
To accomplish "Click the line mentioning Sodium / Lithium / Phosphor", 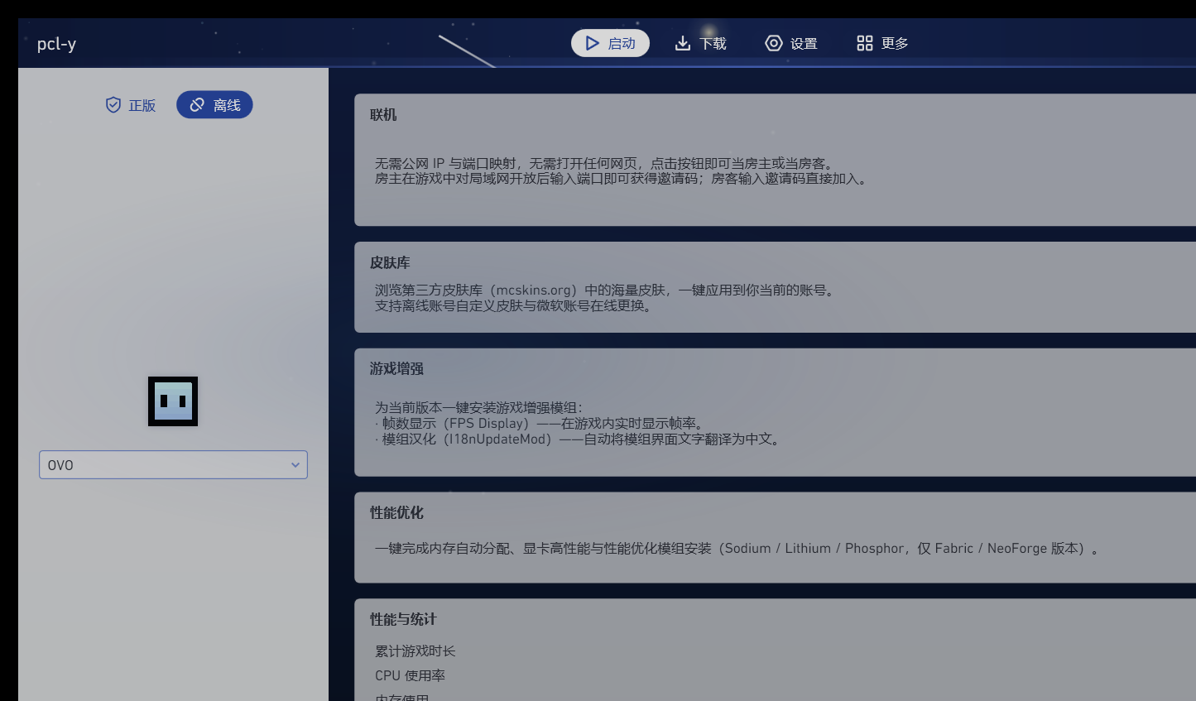I will tap(737, 549).
